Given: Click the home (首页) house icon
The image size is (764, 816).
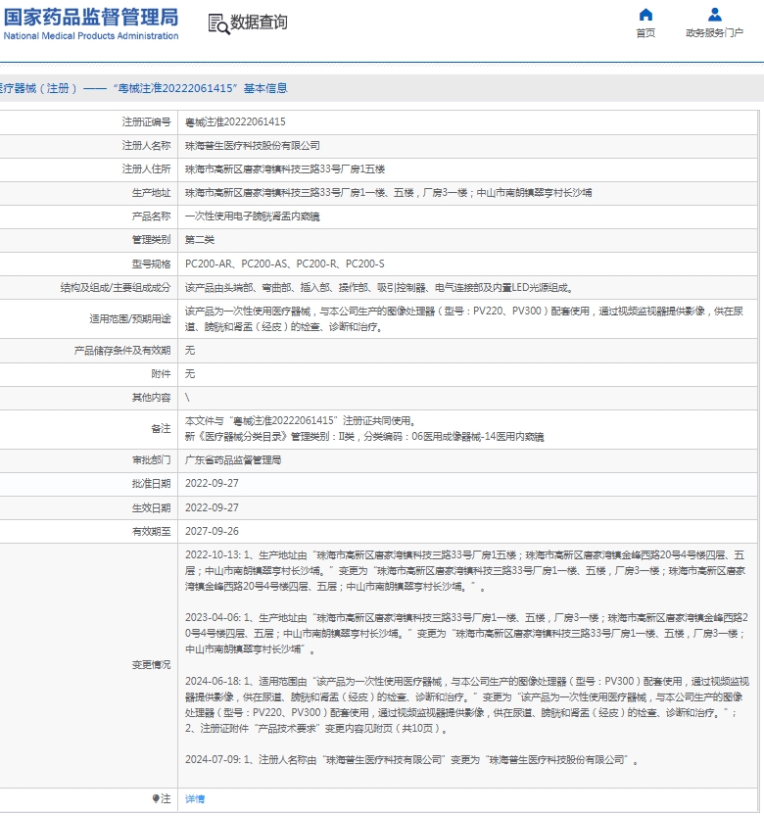Looking at the screenshot, I should tap(645, 15).
